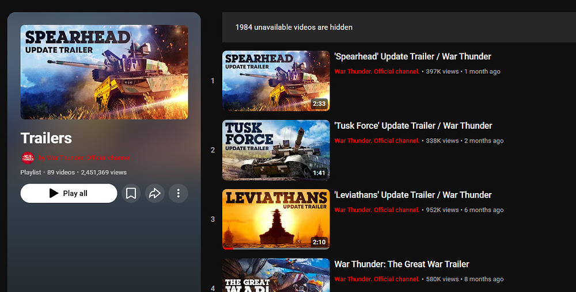Play the Spearhead thumbnail in the video list
576x292 pixels.
276,80
